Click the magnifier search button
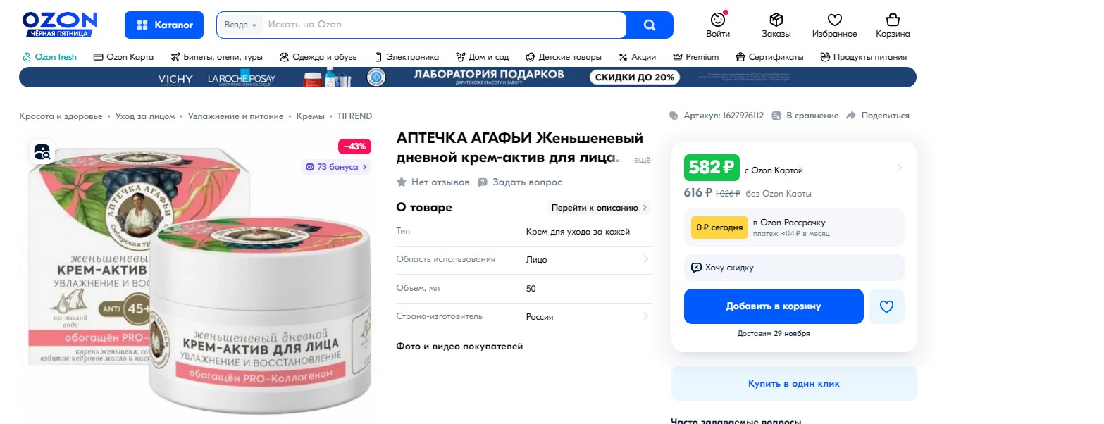This screenshot has width=1104, height=424. tap(650, 25)
